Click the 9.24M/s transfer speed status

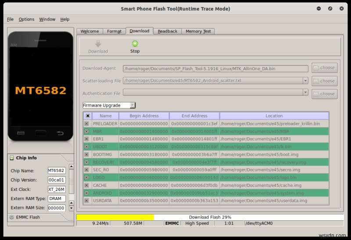click(x=93, y=223)
